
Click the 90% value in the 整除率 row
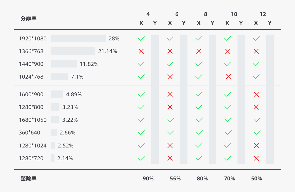[148, 179]
